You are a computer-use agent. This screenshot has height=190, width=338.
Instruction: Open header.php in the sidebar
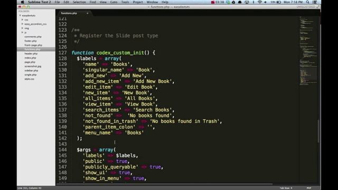[x=31, y=53]
